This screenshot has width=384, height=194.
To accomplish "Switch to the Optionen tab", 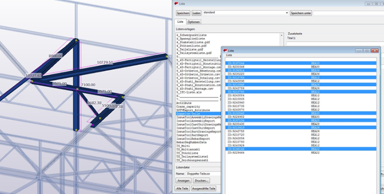I will 194,22.
